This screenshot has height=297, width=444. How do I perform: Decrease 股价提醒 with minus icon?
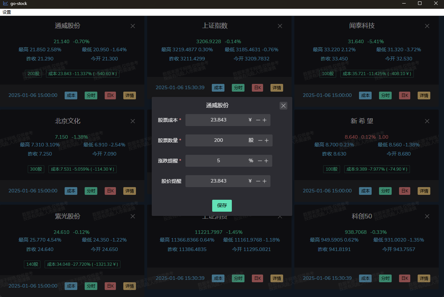[258, 181]
